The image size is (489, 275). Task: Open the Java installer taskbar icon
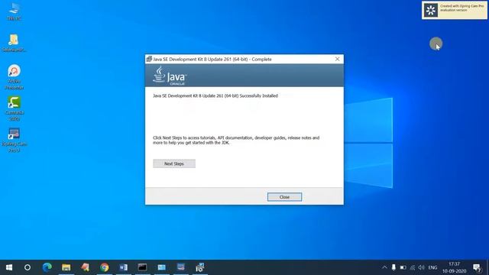(200, 267)
